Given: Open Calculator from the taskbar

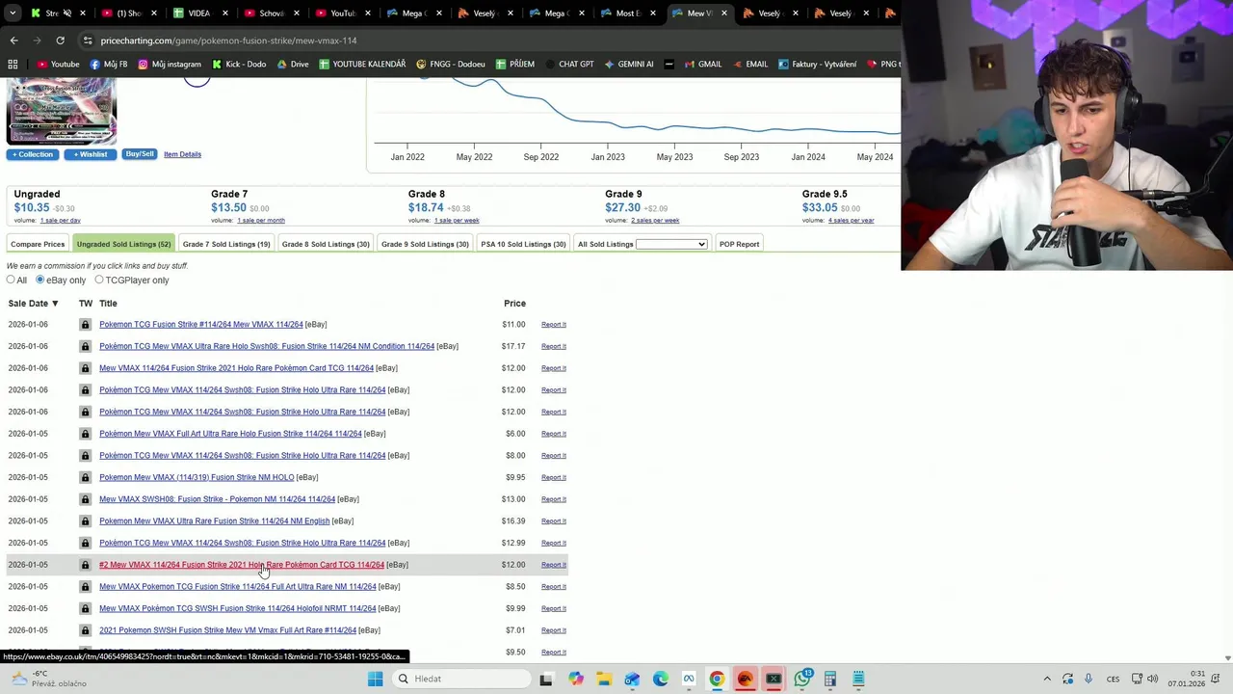Looking at the screenshot, I should pyautogui.click(x=830, y=679).
